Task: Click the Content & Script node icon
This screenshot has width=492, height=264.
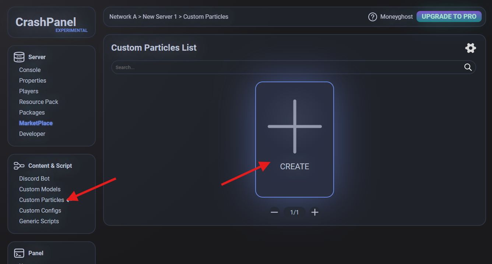Action: coord(19,166)
